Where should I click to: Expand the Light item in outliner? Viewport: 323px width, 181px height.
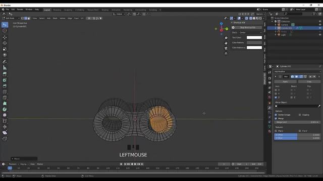click(x=276, y=35)
